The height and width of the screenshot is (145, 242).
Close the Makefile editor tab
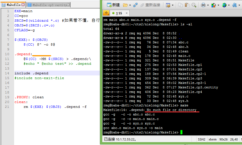[x=23, y=5]
